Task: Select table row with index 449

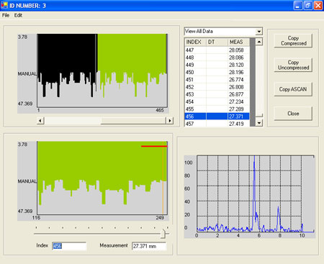Action: click(217, 65)
